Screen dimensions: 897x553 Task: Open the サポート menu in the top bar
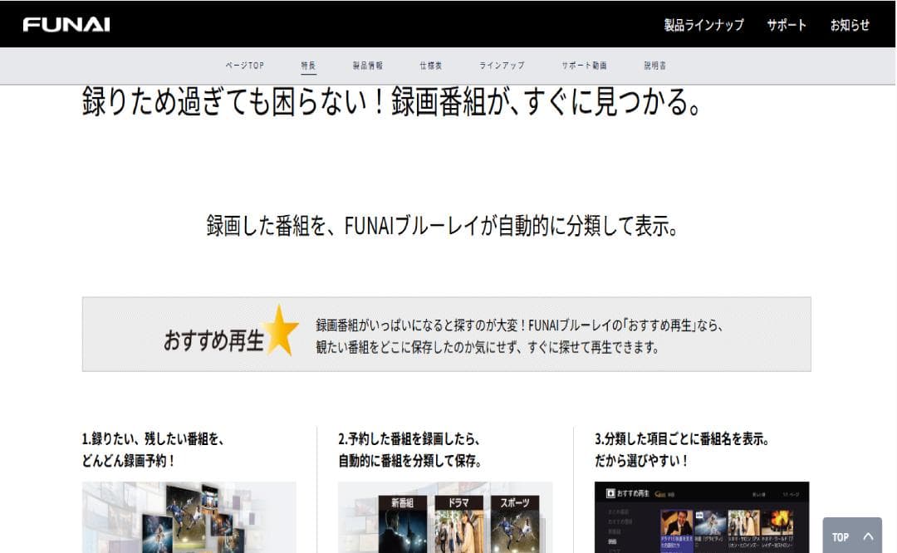(x=787, y=25)
